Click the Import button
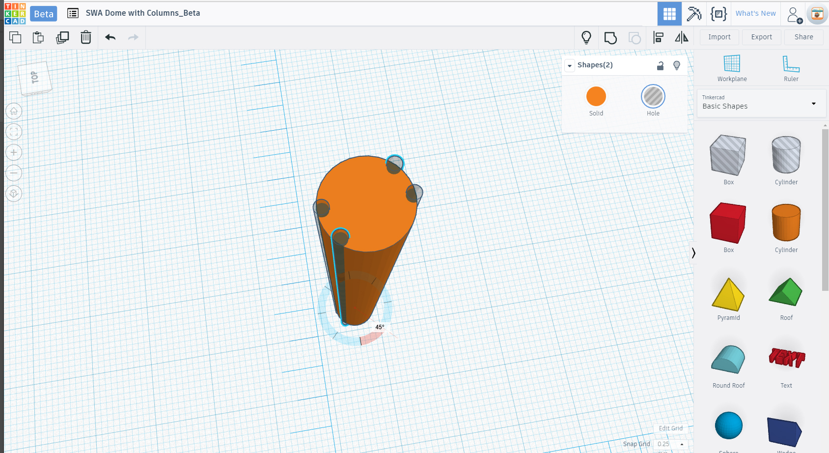This screenshot has width=829, height=453. [x=719, y=37]
